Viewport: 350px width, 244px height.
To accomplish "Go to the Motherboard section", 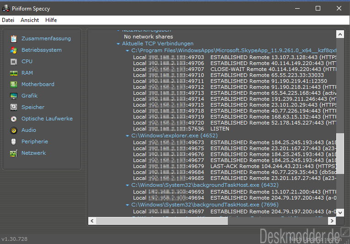I will (38, 84).
